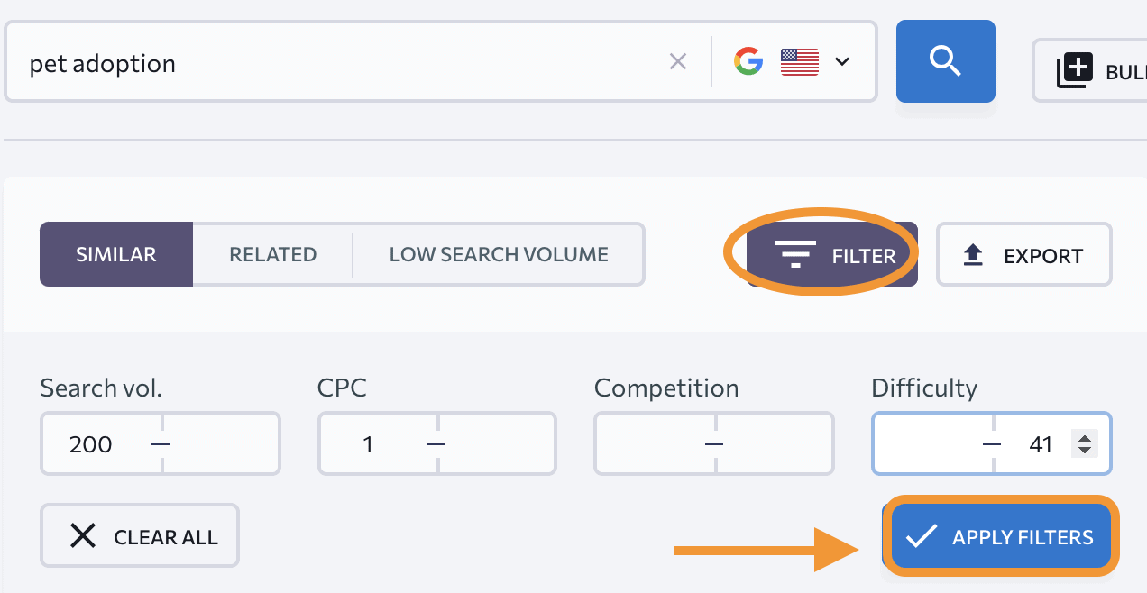1147x593 pixels.
Task: Open the Low Search Volume tab
Action: [498, 254]
